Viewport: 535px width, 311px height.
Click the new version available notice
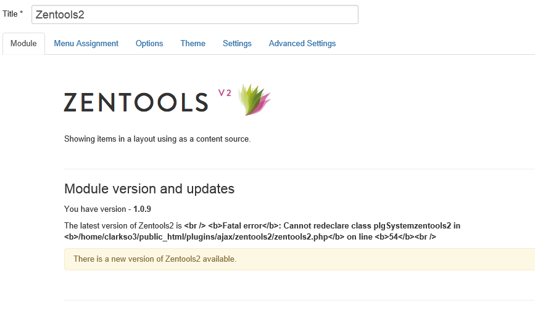point(299,259)
